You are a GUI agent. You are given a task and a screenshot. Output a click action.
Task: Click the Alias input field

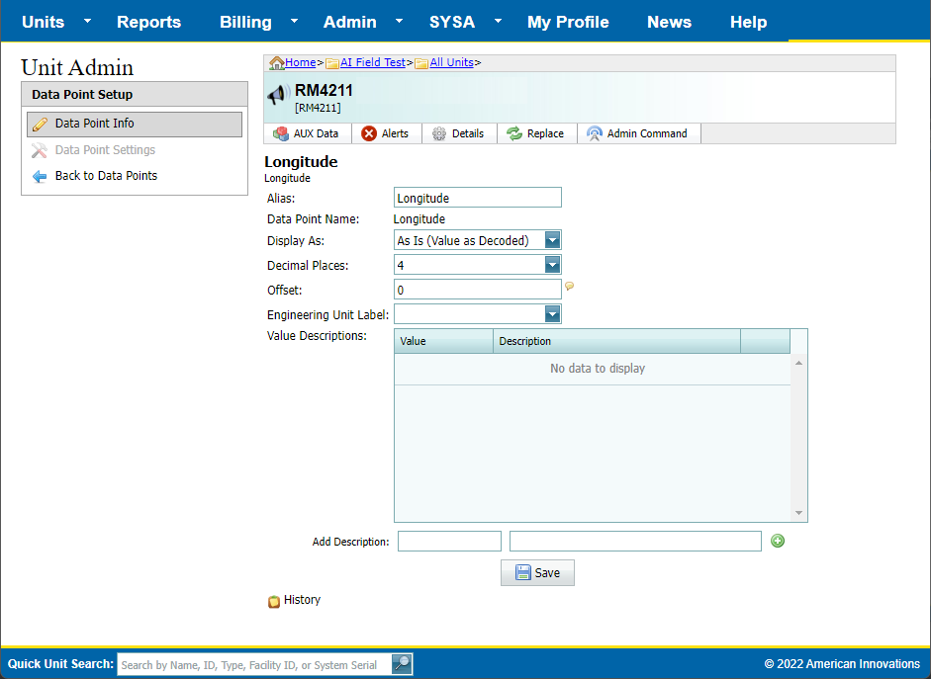point(477,198)
